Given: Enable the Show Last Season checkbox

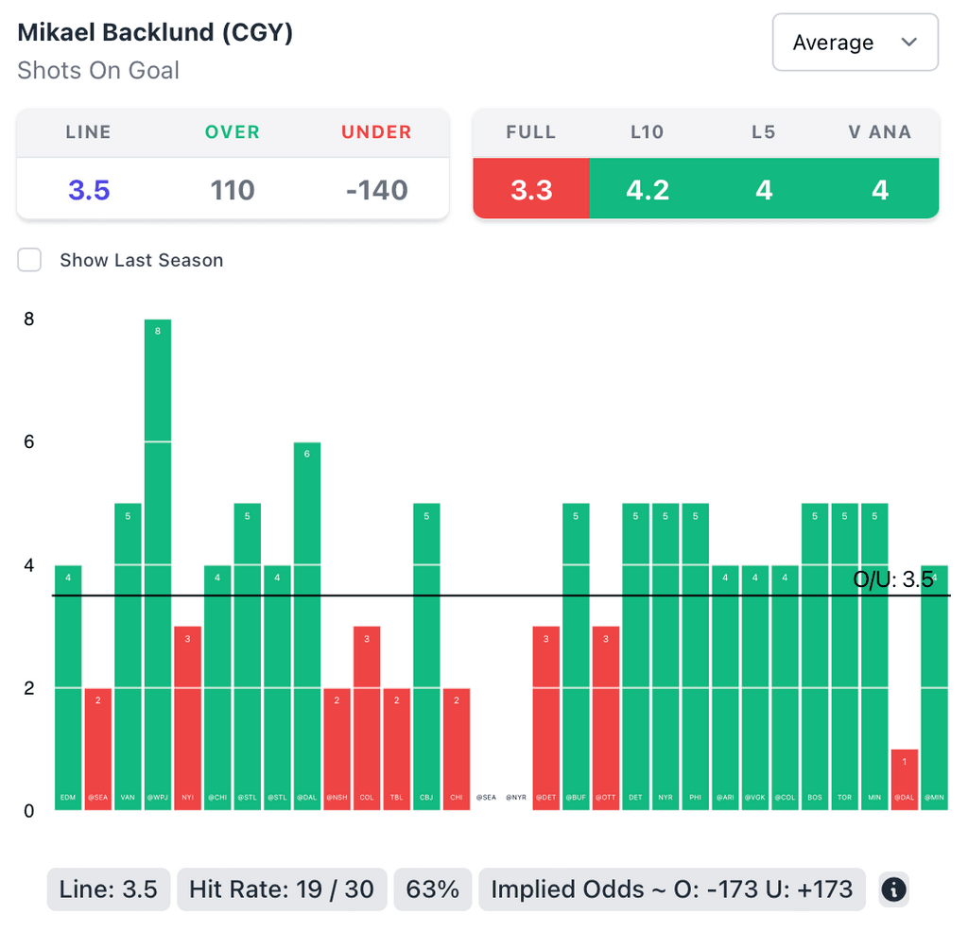Looking at the screenshot, I should 30,260.
